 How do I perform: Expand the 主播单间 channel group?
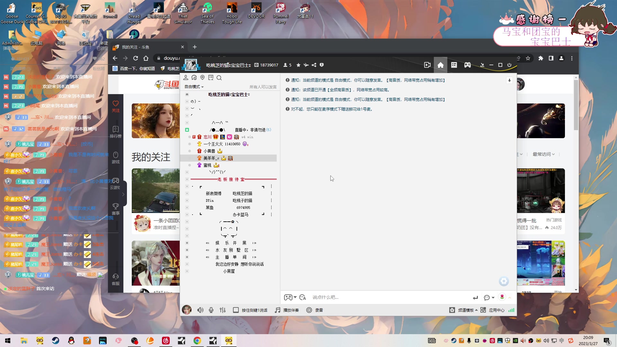pos(187,257)
